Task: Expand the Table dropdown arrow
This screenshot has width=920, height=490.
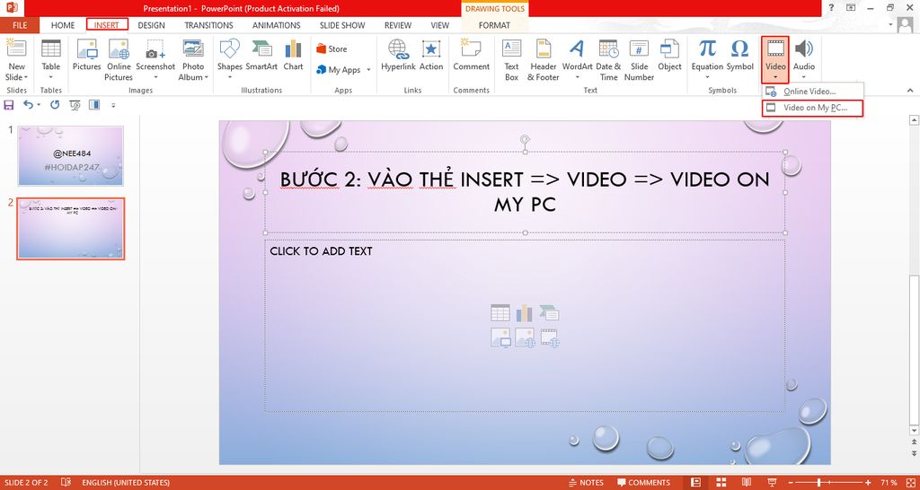Action: click(51, 77)
